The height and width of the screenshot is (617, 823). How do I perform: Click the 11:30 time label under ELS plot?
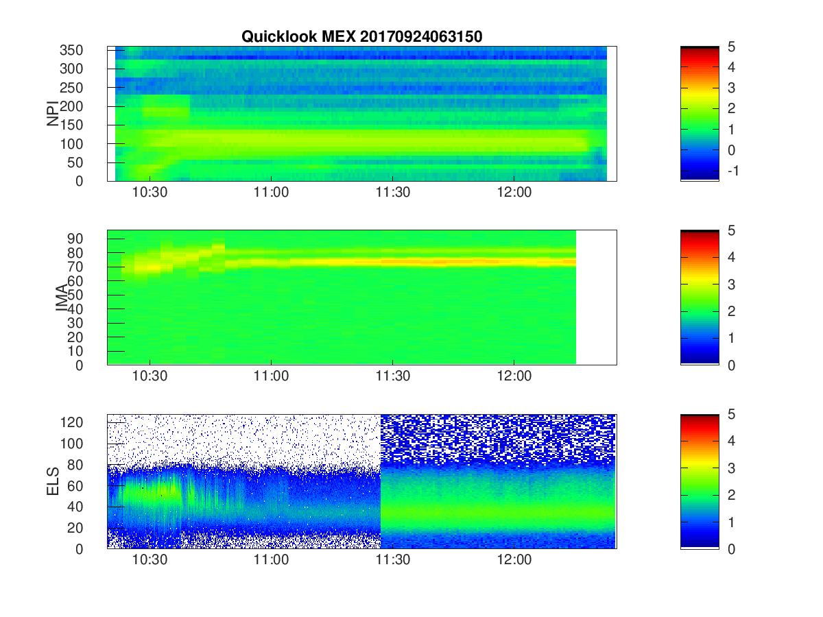pyautogui.click(x=393, y=560)
